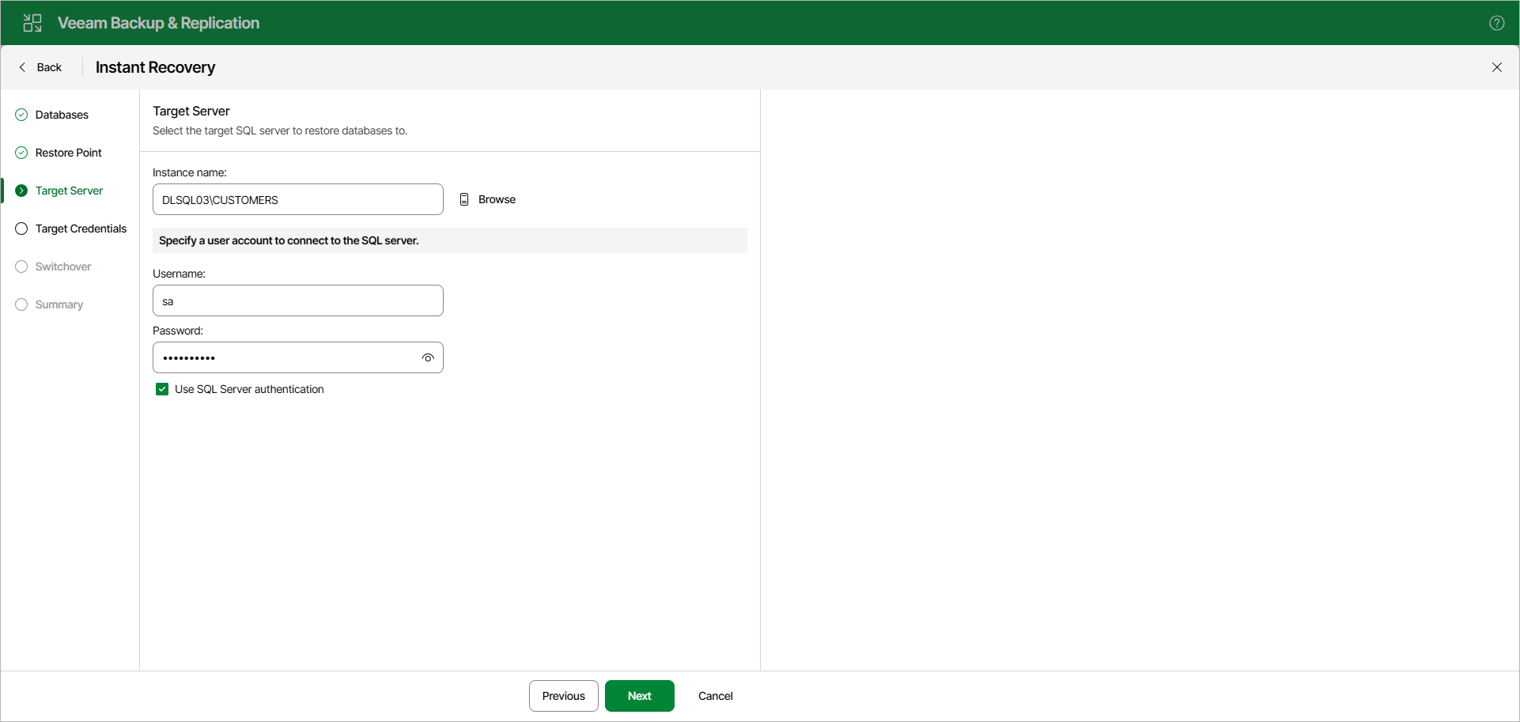
Task: Toggle Use SQL Server authentication checkbox
Action: [162, 389]
